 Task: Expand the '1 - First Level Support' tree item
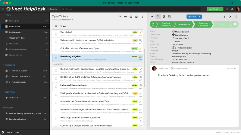point(4,71)
